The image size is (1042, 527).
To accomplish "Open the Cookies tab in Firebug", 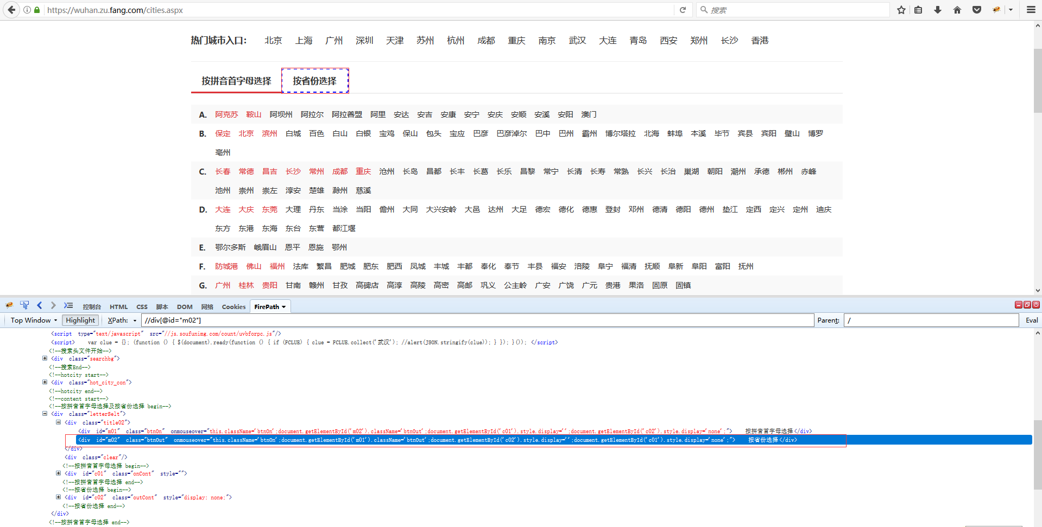I will tap(233, 307).
